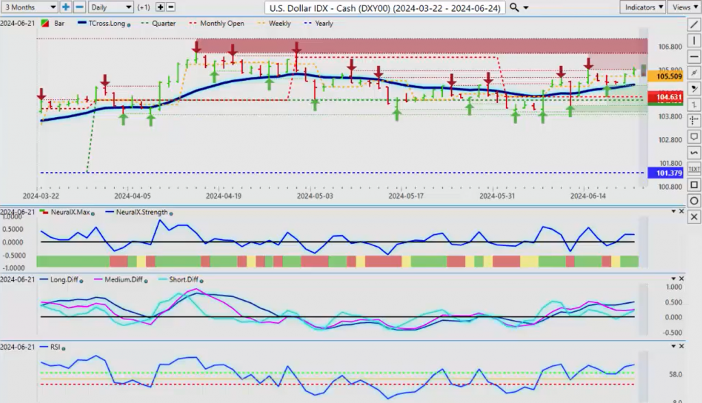Toggle the RSI indicator legend dot

click(63, 349)
